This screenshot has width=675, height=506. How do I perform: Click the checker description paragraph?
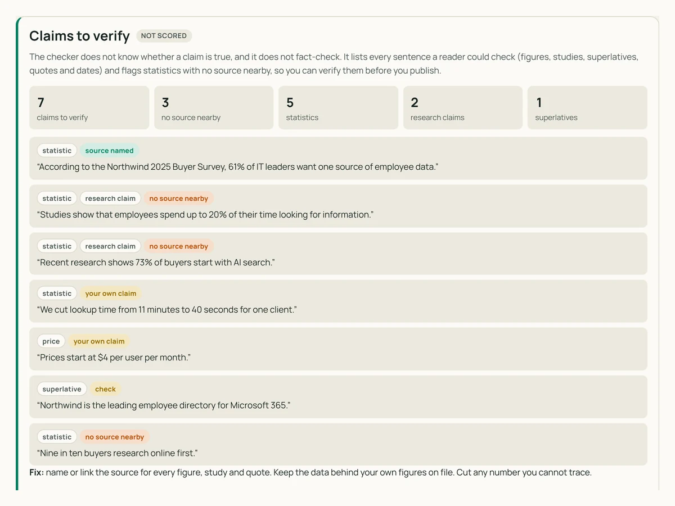[x=335, y=64]
